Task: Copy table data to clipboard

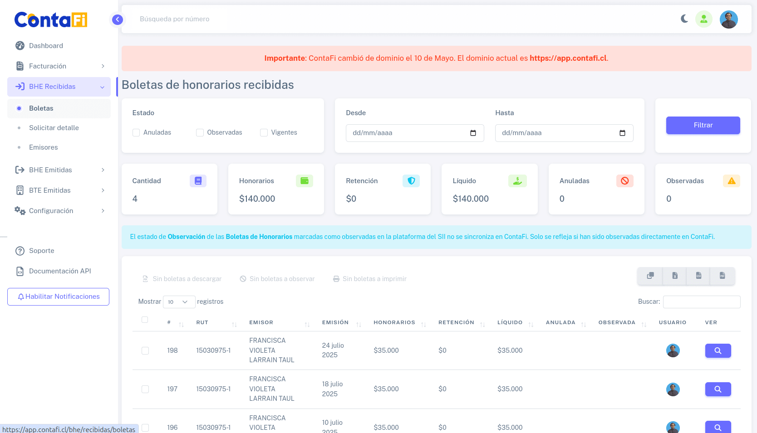Action: pos(650,276)
